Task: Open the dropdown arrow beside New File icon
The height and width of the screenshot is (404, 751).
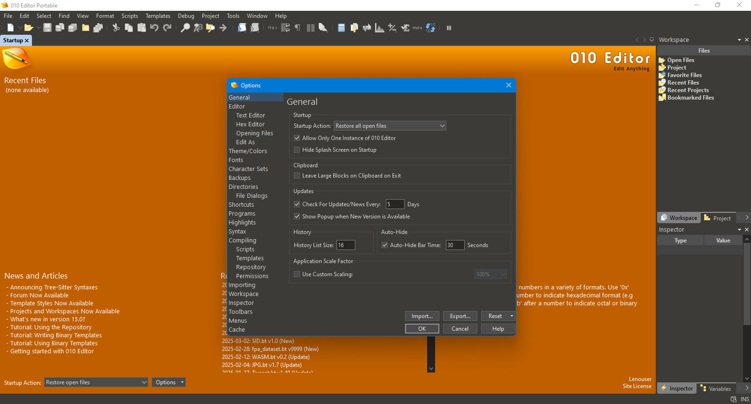Action: point(20,28)
